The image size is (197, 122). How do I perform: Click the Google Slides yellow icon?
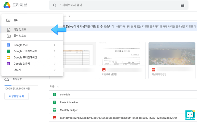point(8,57)
